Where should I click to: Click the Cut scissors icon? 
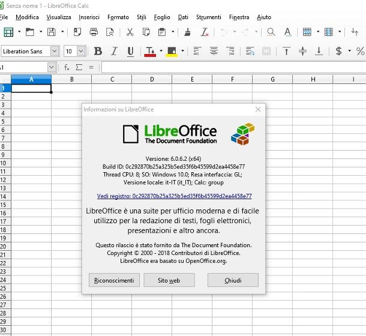[x=130, y=32]
